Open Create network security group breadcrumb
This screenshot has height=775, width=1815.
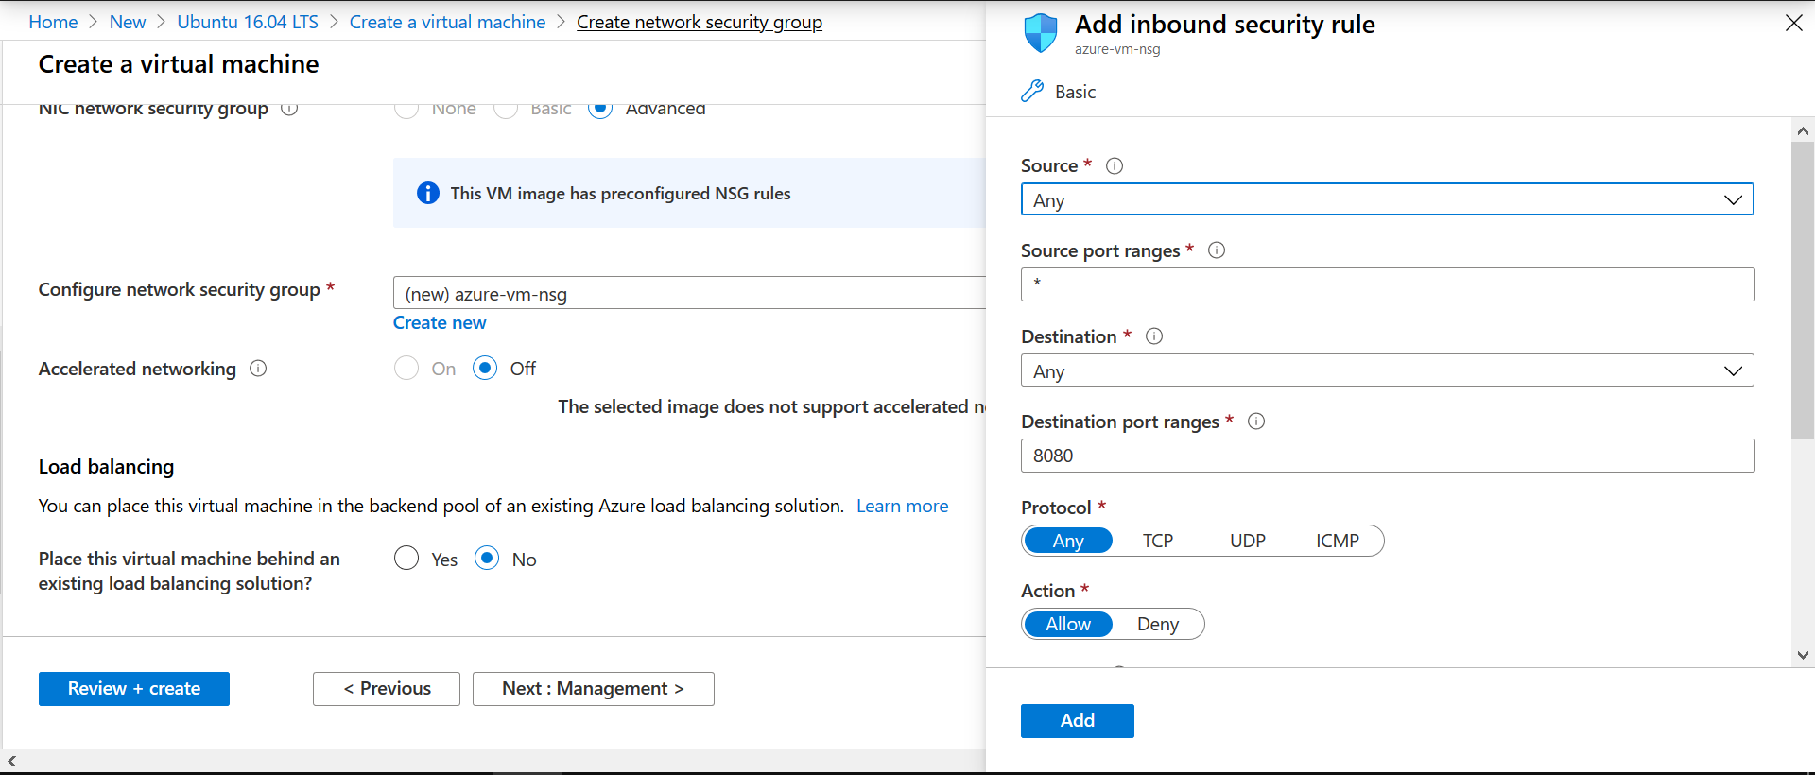700,22
